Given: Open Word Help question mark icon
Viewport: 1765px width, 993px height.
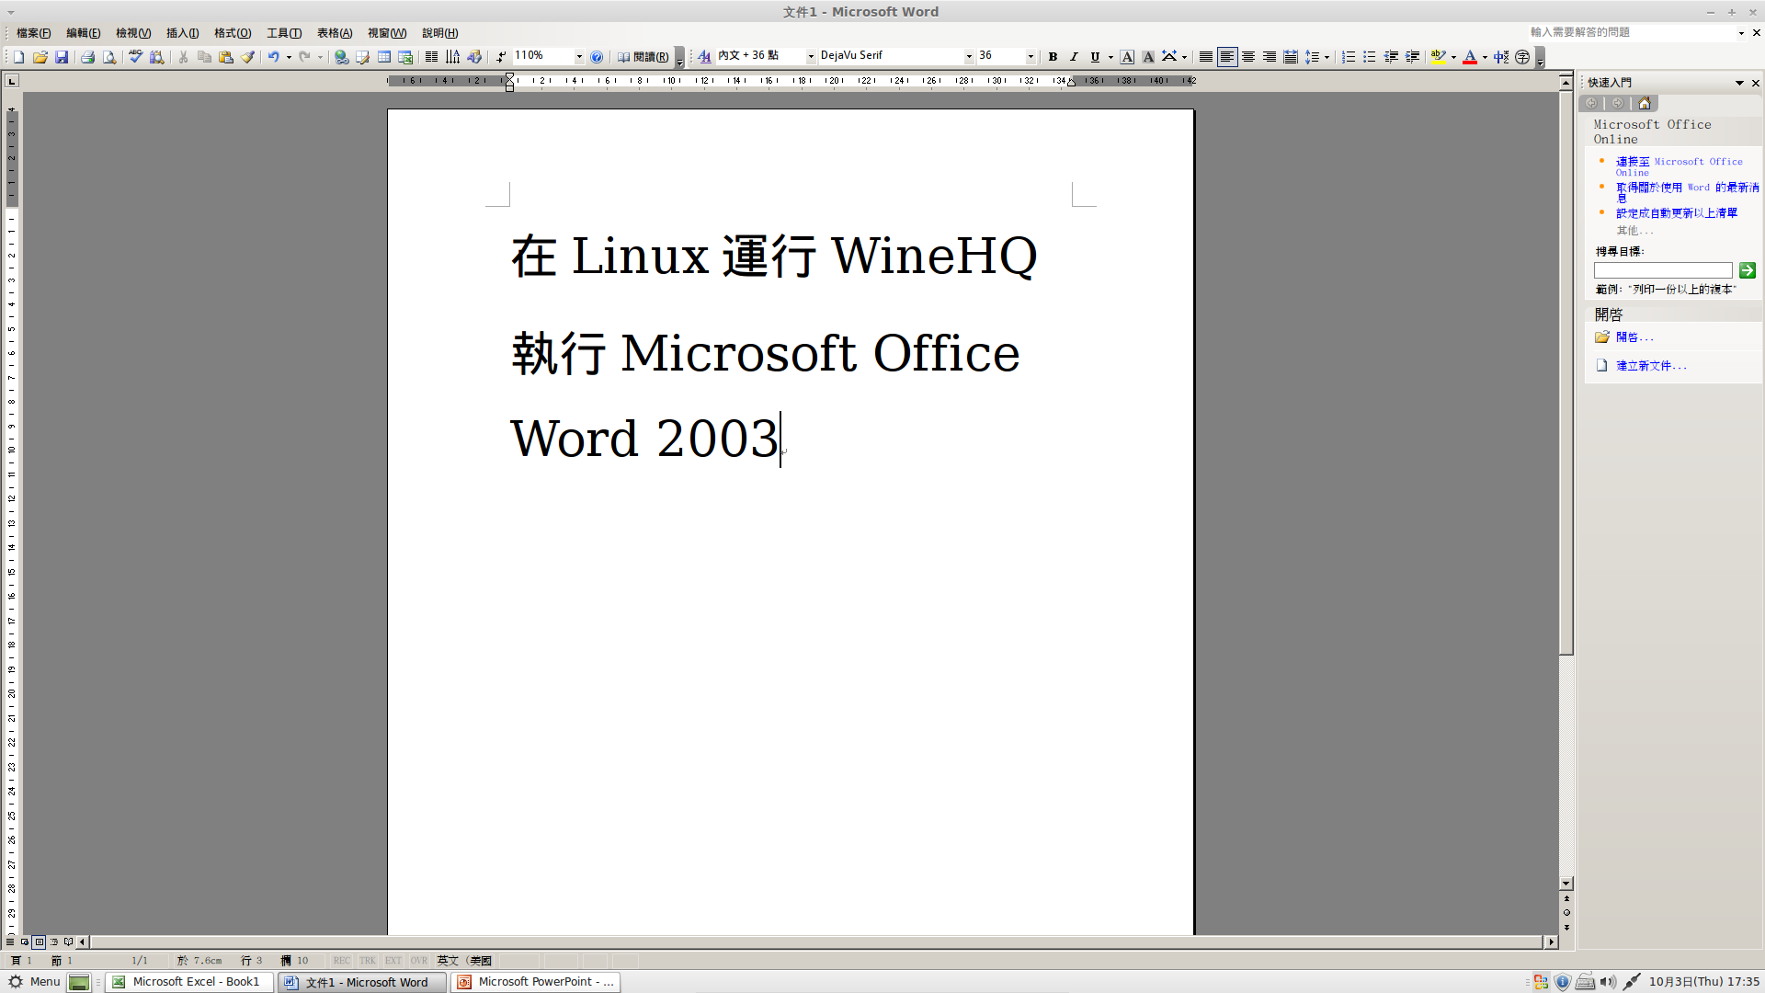Looking at the screenshot, I should 597,57.
